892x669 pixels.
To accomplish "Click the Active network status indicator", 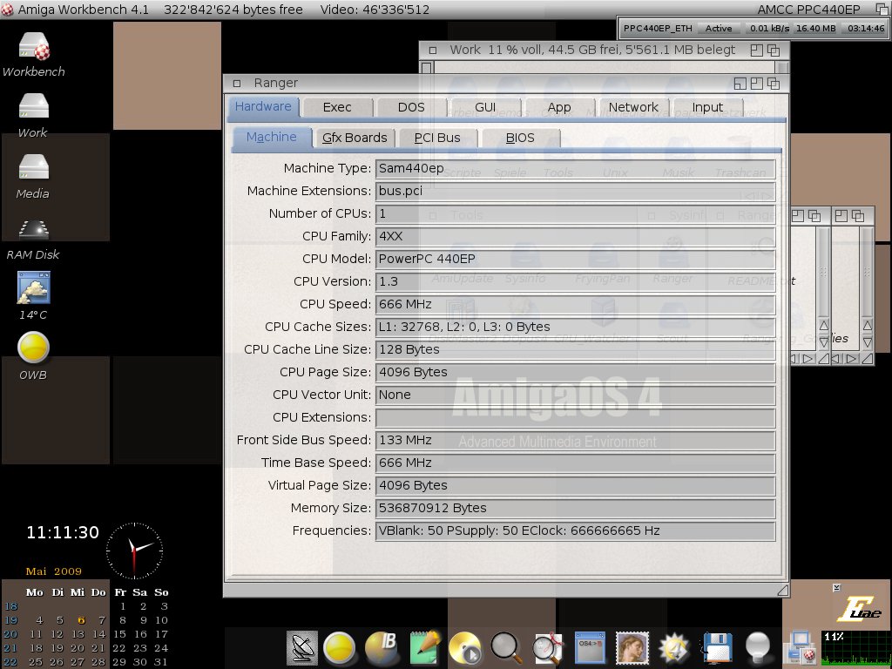I will (719, 29).
